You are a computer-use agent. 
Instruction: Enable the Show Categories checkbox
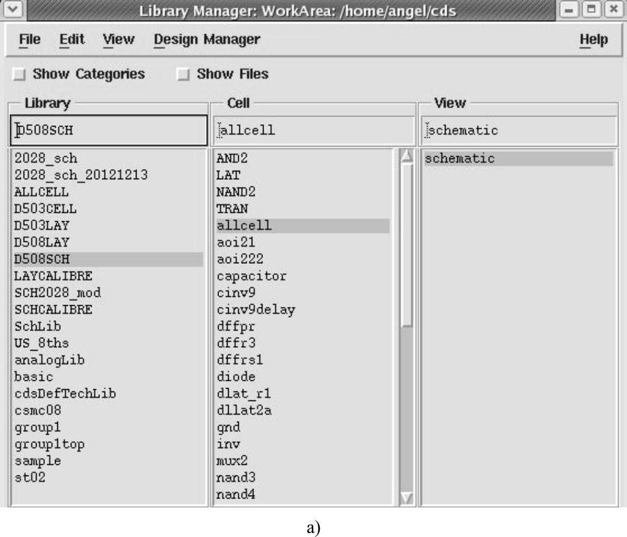(x=20, y=75)
